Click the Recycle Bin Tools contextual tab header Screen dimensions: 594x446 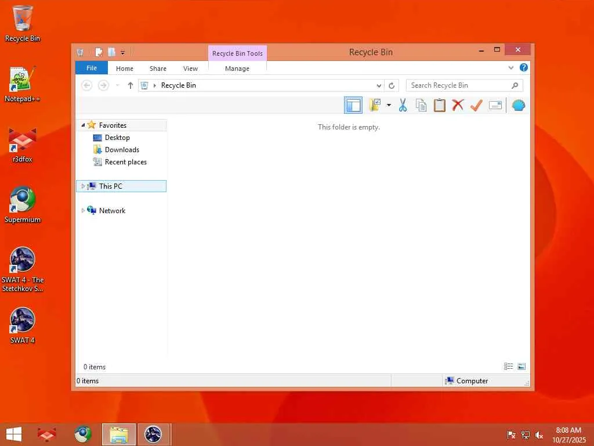click(237, 53)
